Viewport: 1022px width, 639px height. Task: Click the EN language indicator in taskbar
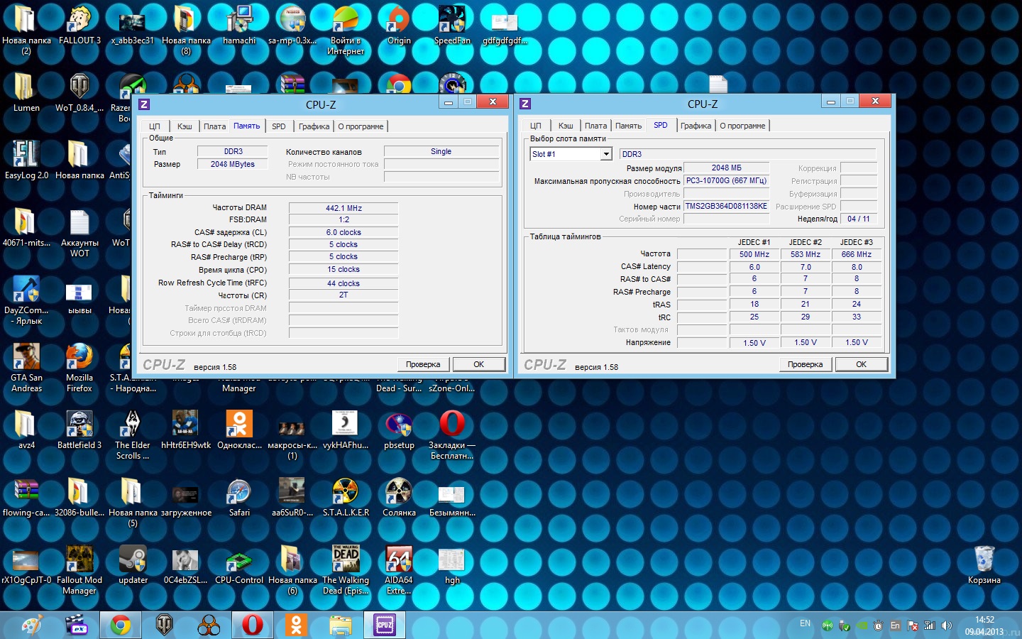coord(805,623)
